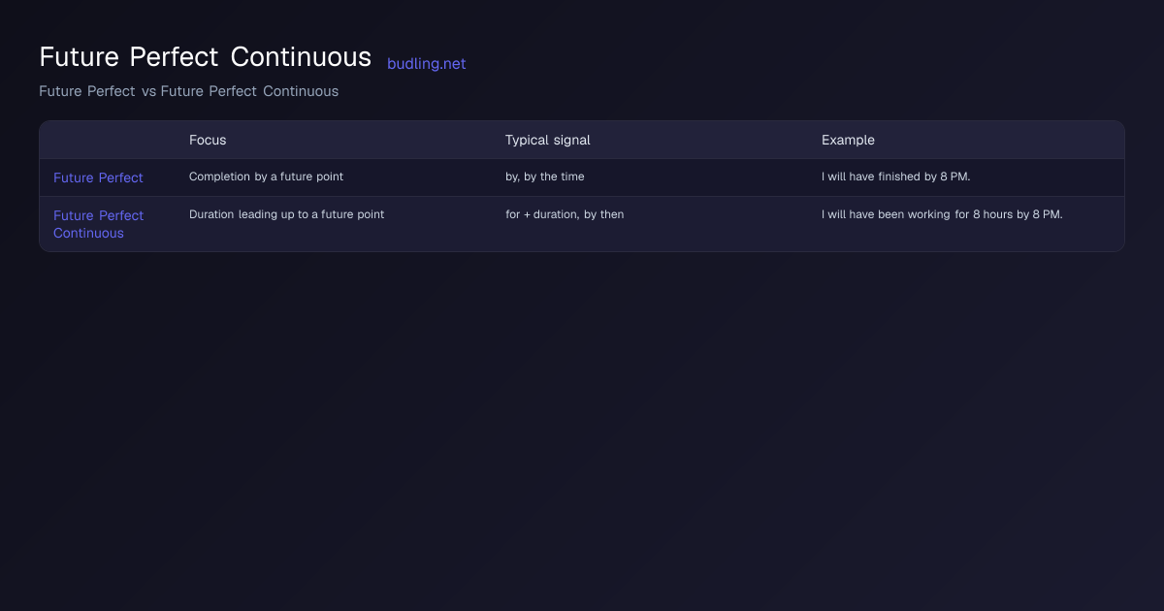Screen dimensions: 1164x611
Task: Select the Future Perfect vs Future Perfect Continuous subtitle
Action: 189,91
